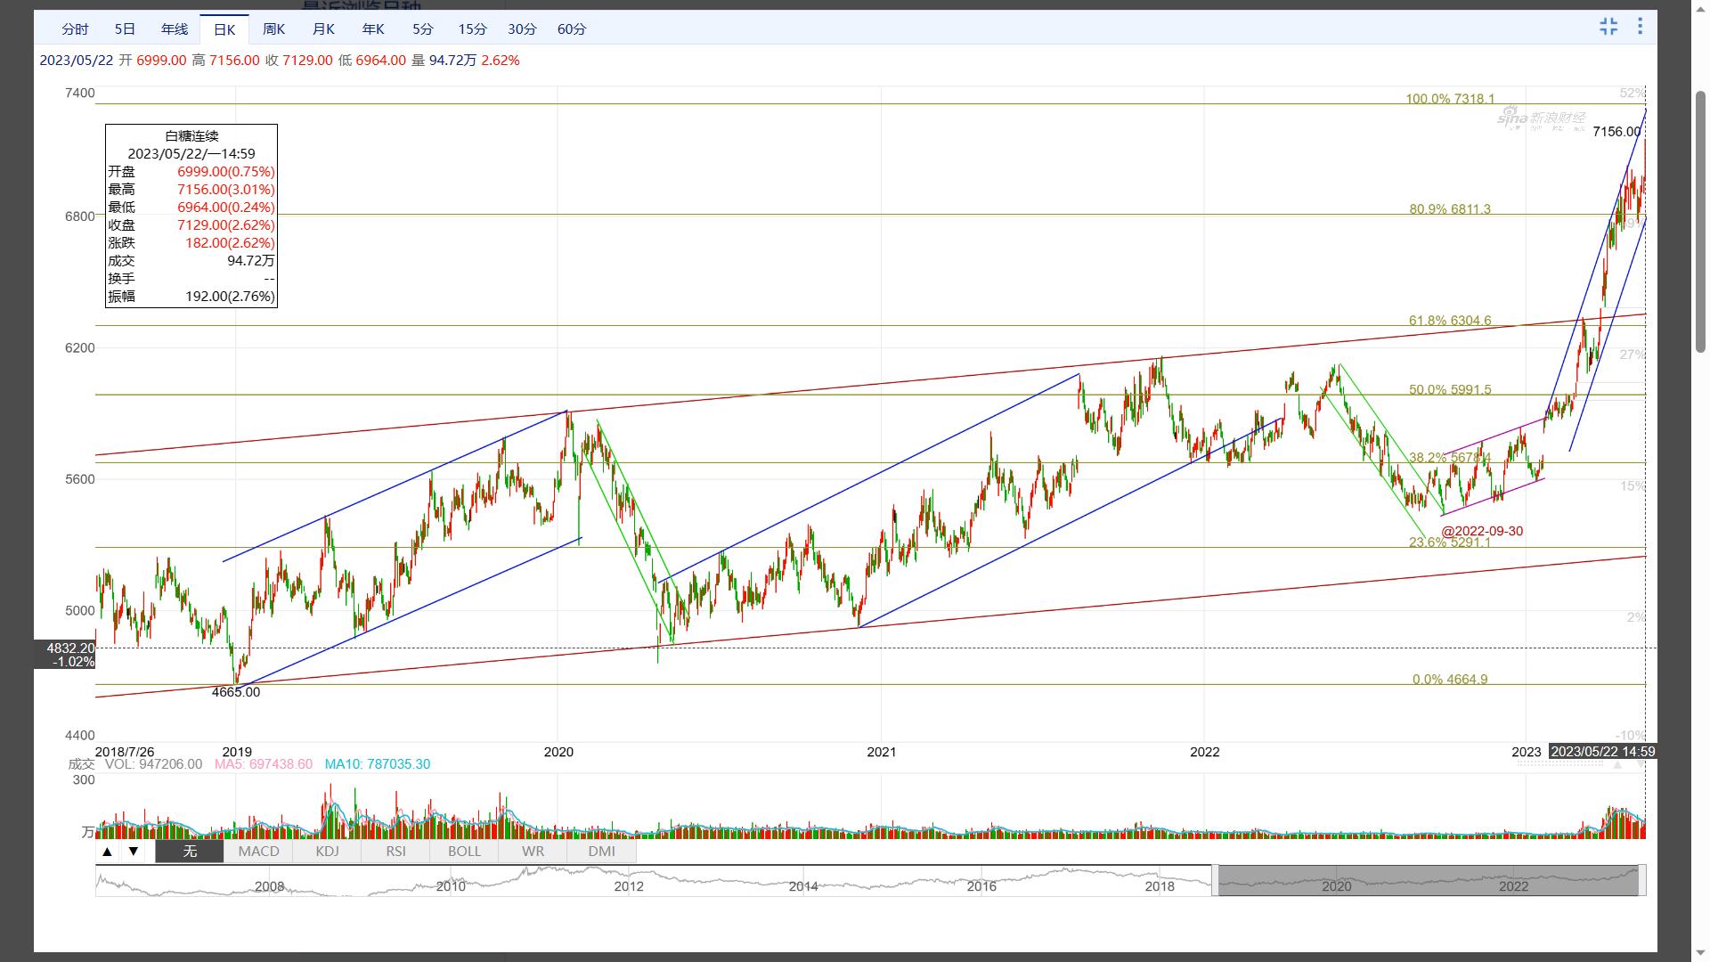Viewport: 1710px width, 962px height.
Task: Choose the 60分 interval tab
Action: click(x=572, y=29)
